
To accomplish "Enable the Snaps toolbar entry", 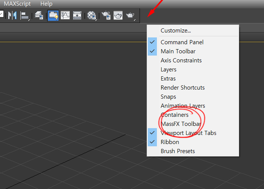I will pyautogui.click(x=193, y=96).
